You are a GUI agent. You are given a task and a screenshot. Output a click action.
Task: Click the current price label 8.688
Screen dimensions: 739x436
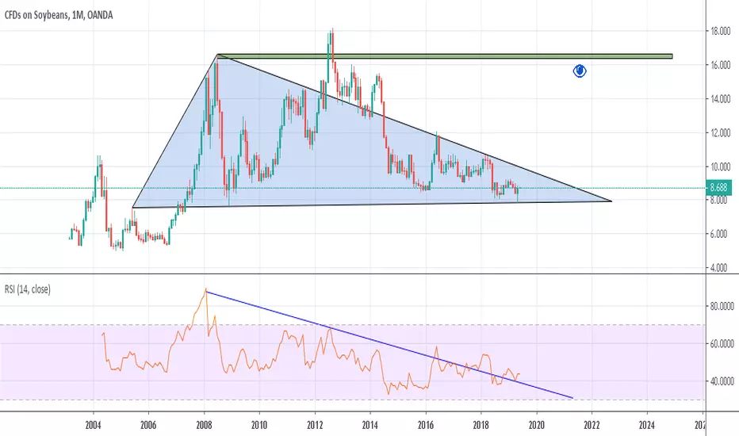[x=718, y=188]
